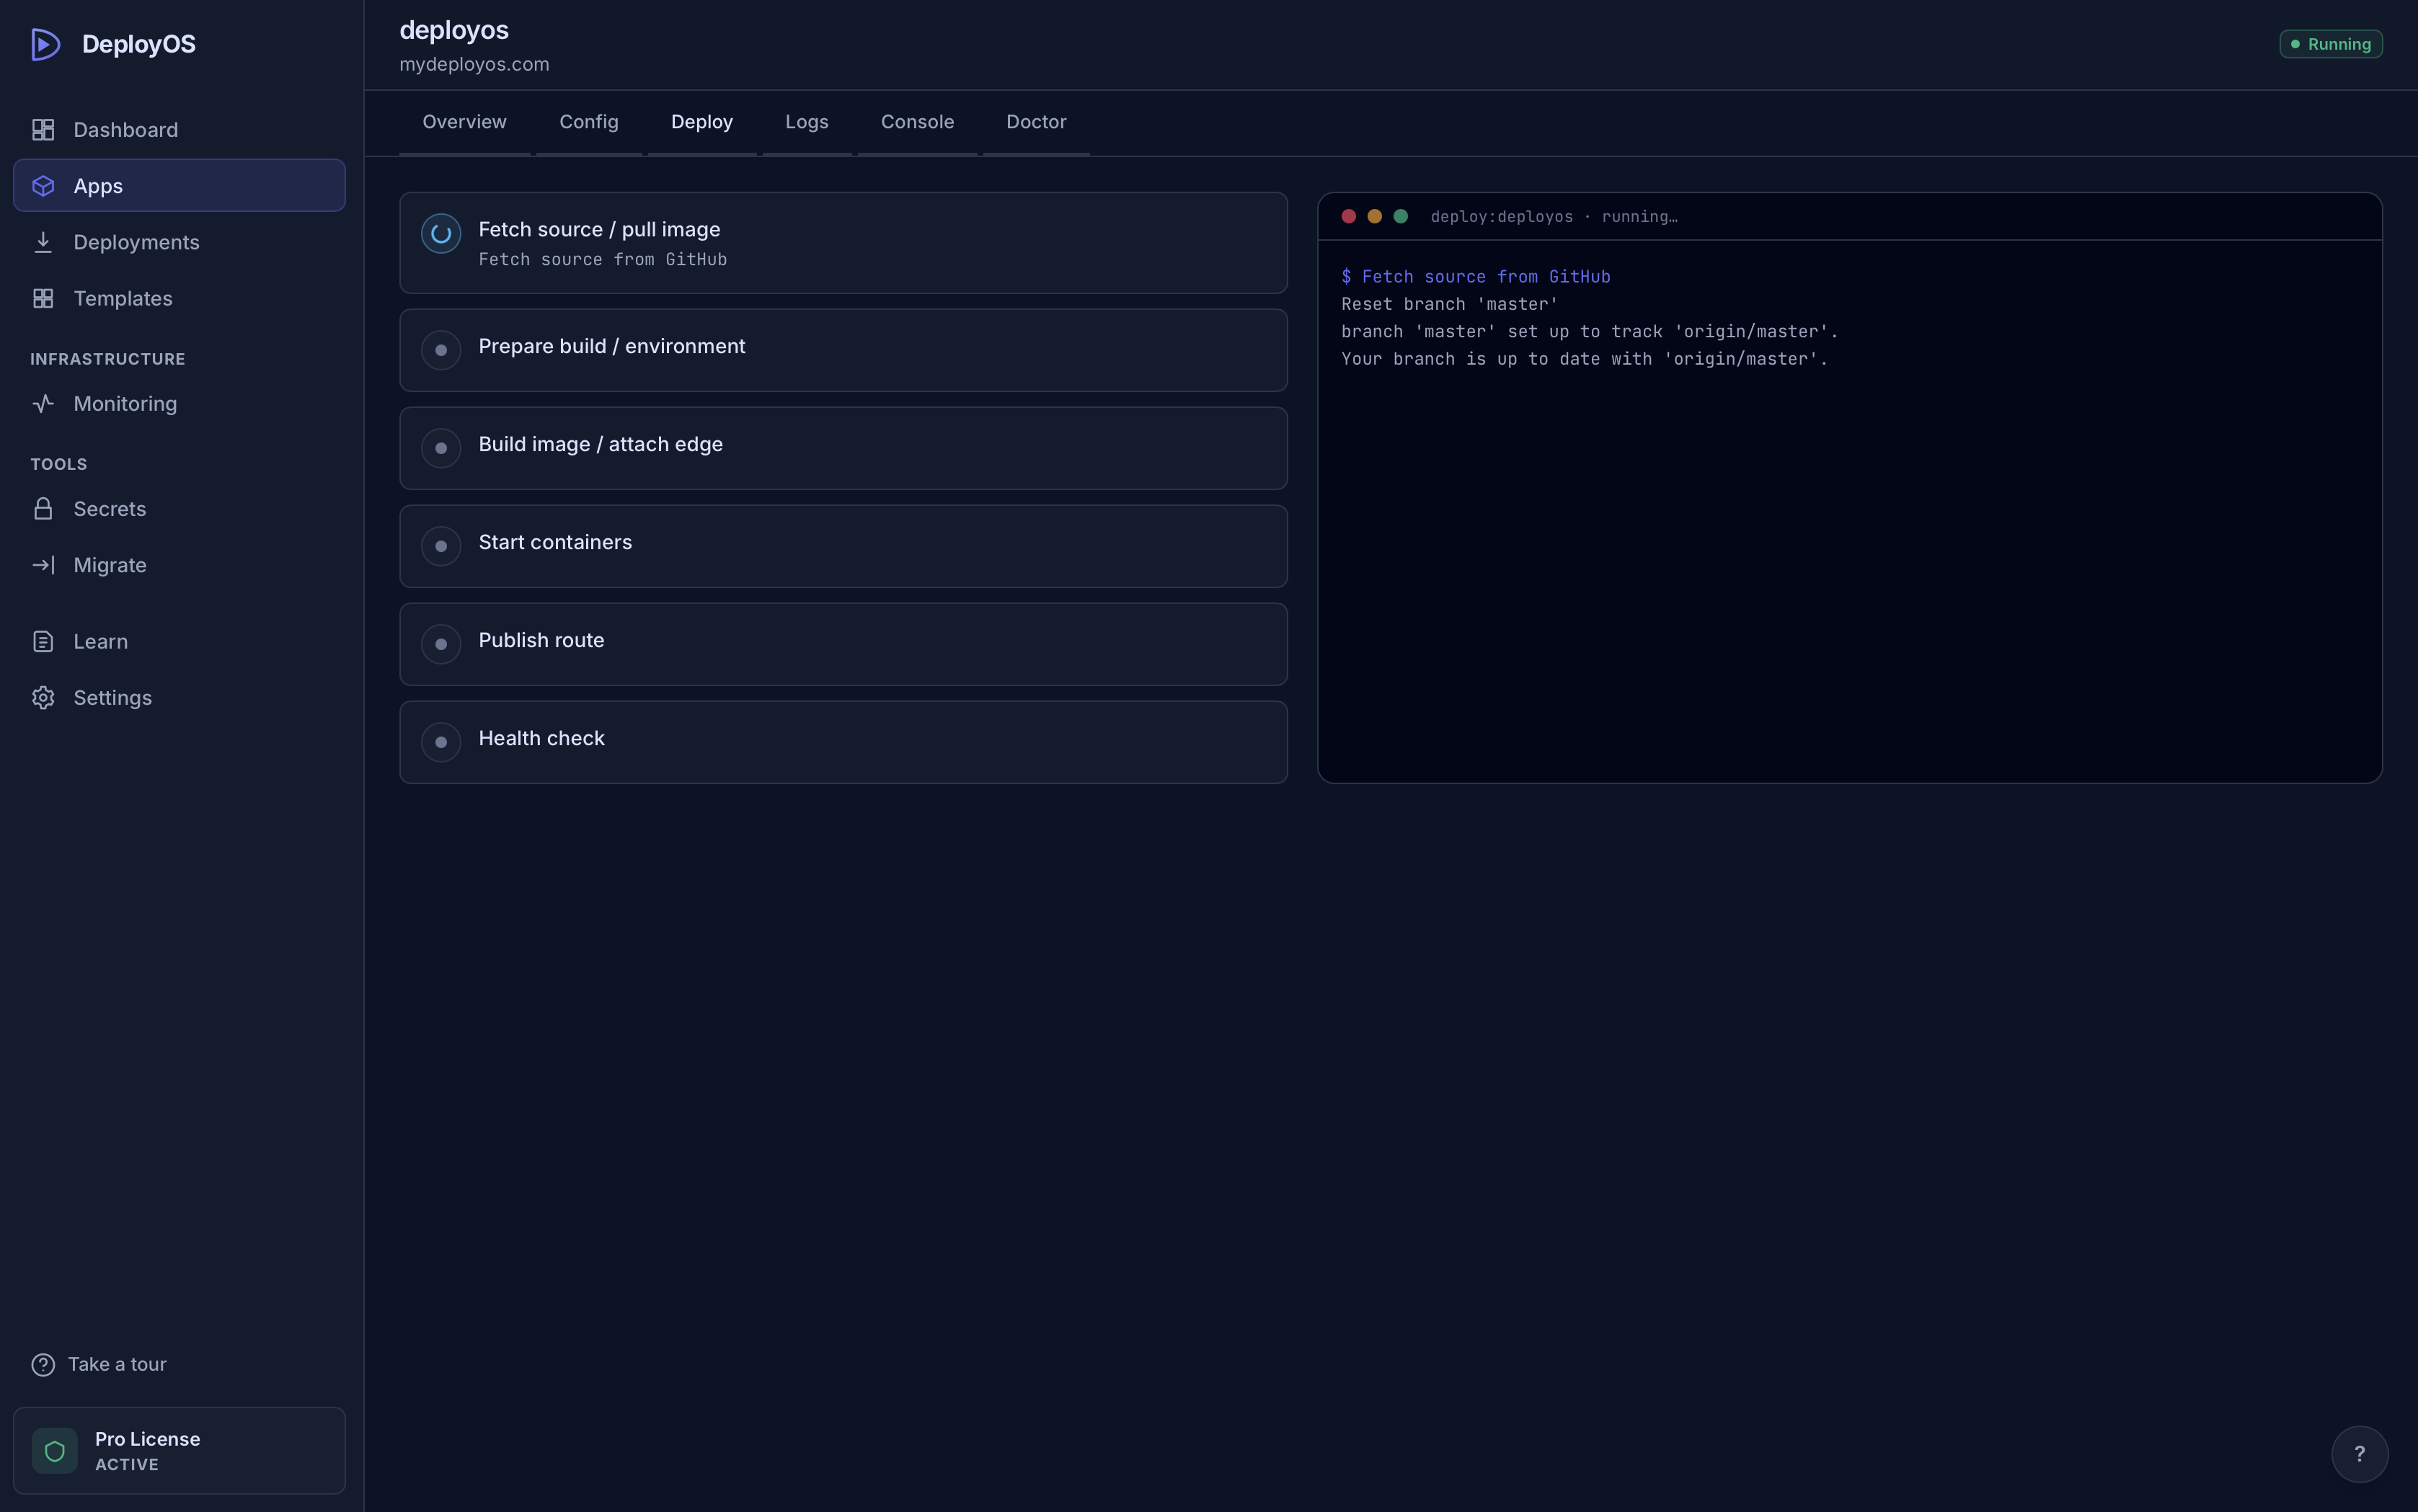The width and height of the screenshot is (2418, 1512).
Task: Click the Monitoring pulse icon
Action: point(43,404)
